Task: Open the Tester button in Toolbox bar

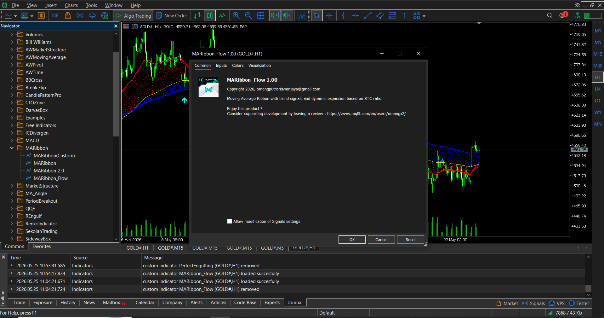Action: [579, 303]
